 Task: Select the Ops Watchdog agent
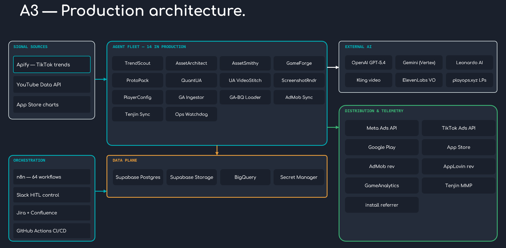coord(191,114)
